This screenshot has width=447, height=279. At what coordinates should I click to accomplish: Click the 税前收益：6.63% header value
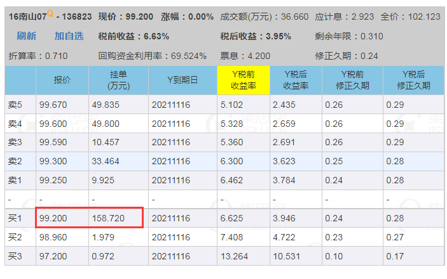coord(134,36)
